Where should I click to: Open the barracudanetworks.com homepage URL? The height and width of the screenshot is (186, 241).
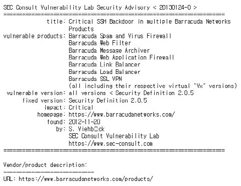click(122, 115)
